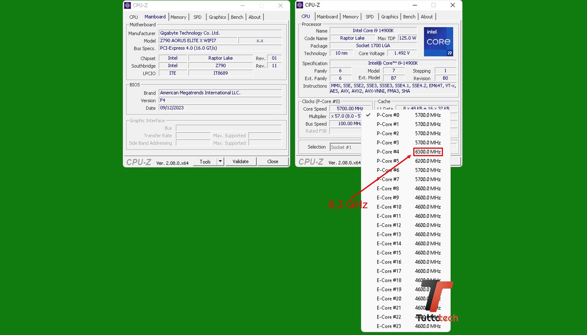Close the left Mainboard CPU-Z window

tap(280, 5)
